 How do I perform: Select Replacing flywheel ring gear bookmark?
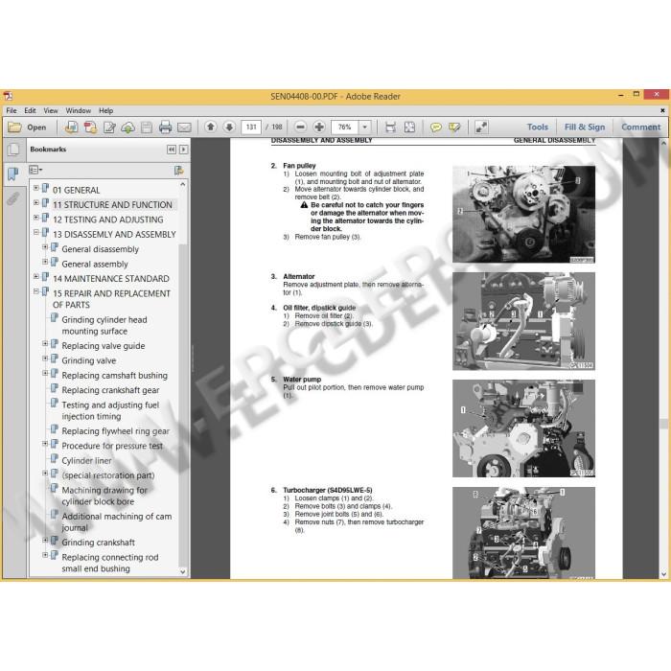click(x=116, y=431)
